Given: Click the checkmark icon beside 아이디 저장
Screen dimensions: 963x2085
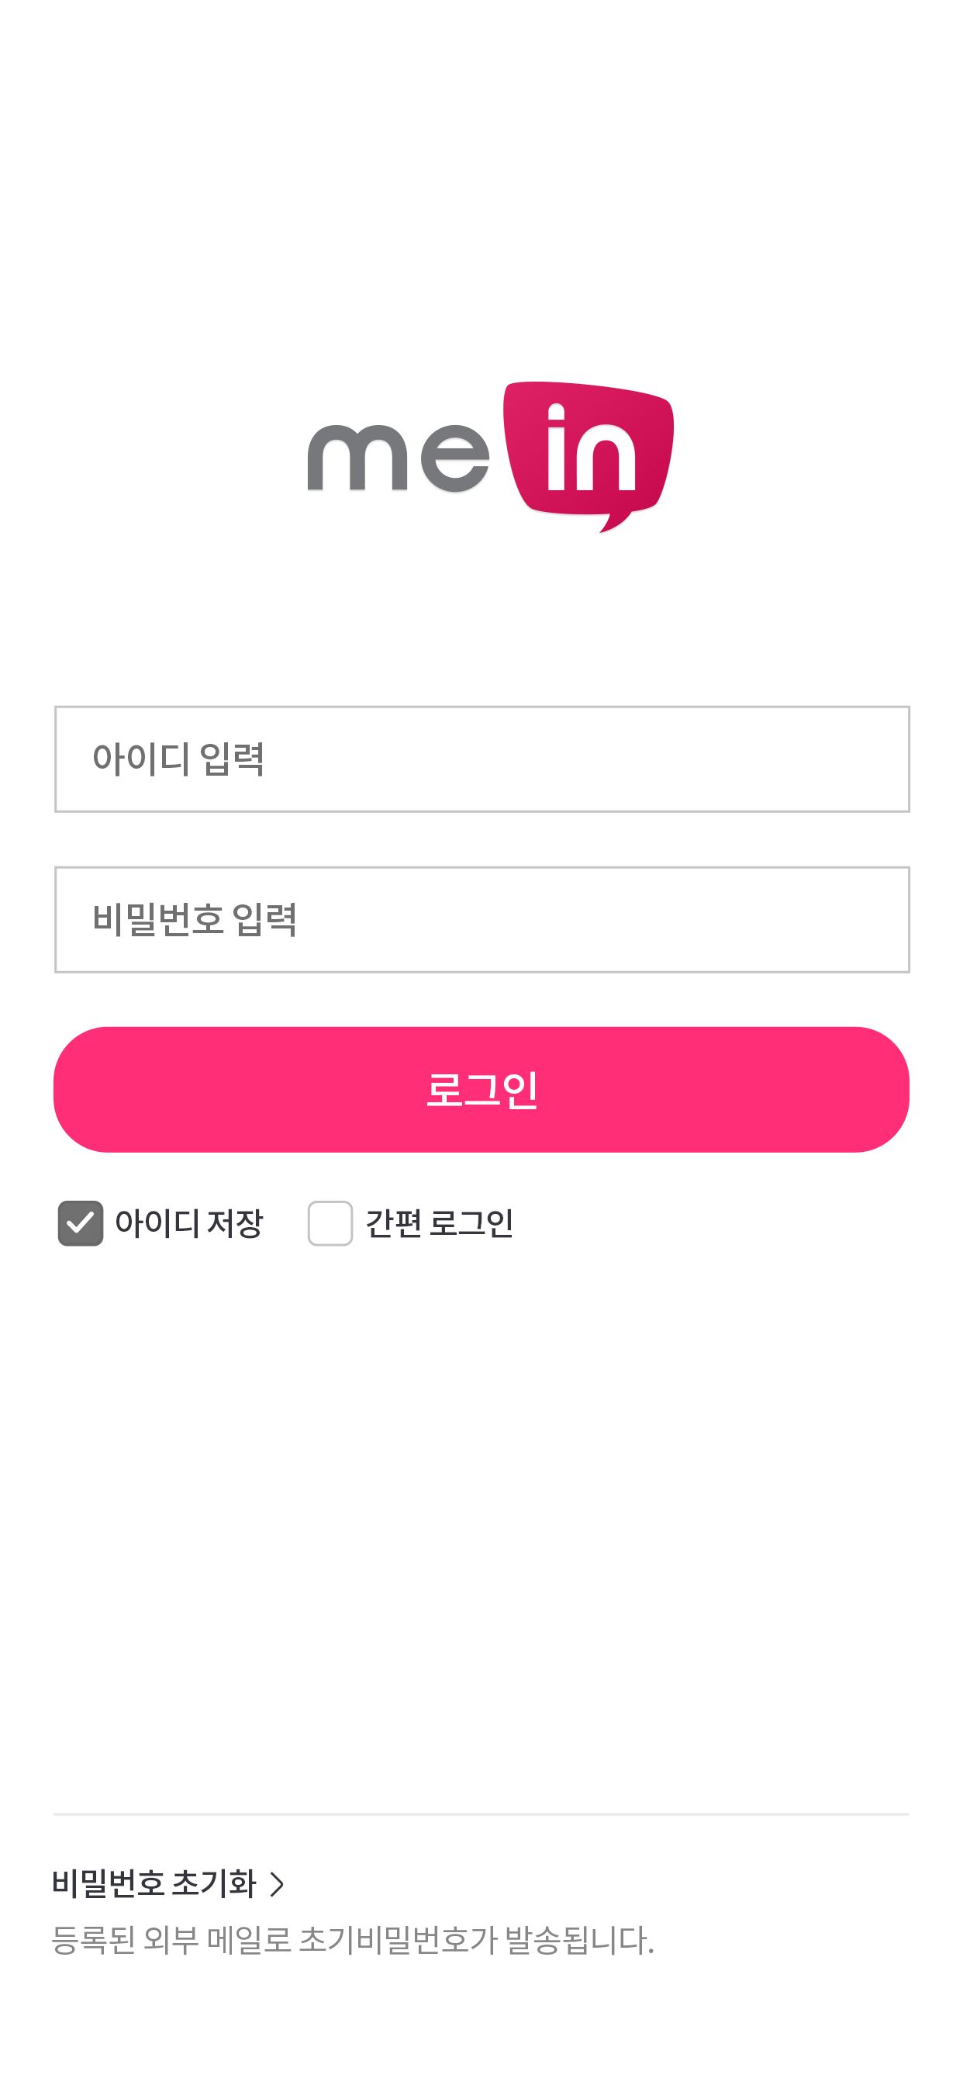Looking at the screenshot, I should point(80,1223).
